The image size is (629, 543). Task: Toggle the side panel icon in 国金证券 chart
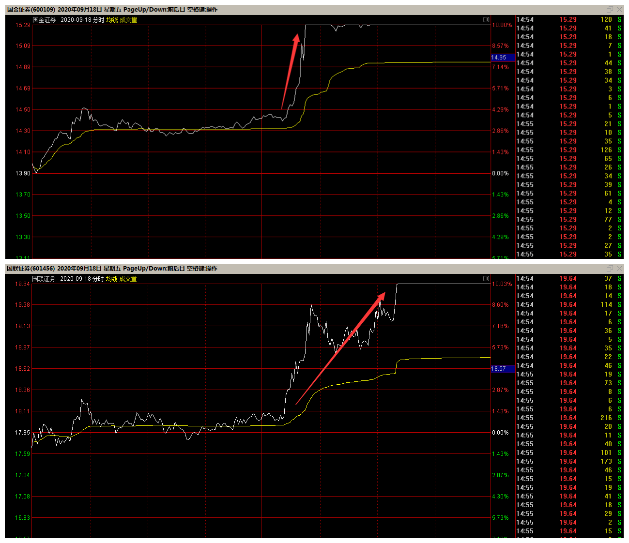[x=486, y=20]
